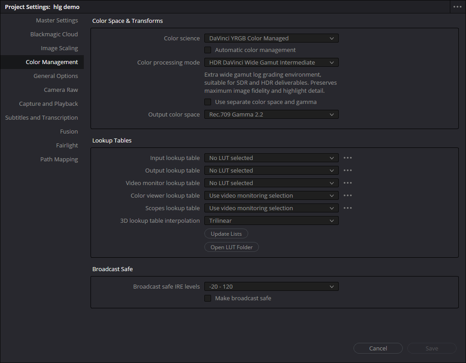
Task: Toggle Use separate color space and gamma
Action: coord(208,102)
